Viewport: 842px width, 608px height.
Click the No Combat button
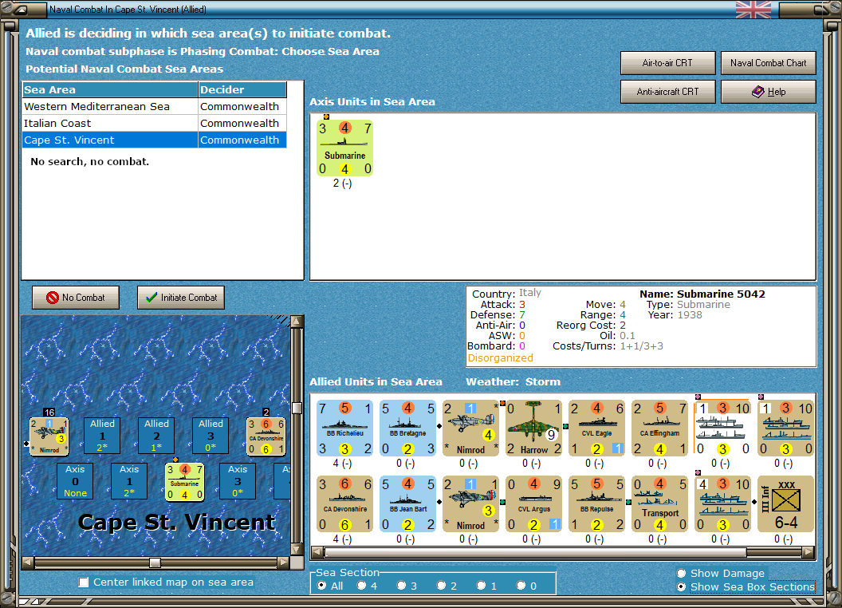pyautogui.click(x=76, y=298)
